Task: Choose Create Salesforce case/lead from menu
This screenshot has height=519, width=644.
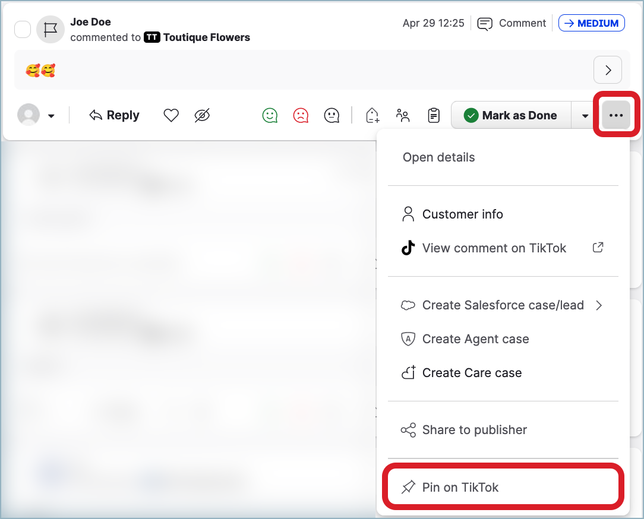Action: [503, 305]
